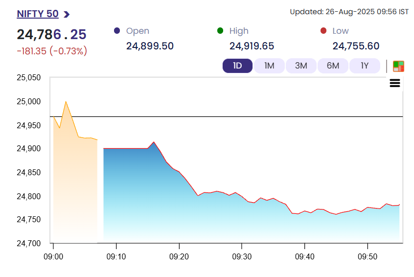This screenshot has height=277, width=414.
Task: Open the NIFTY 50 index link
Action: pyautogui.click(x=38, y=14)
